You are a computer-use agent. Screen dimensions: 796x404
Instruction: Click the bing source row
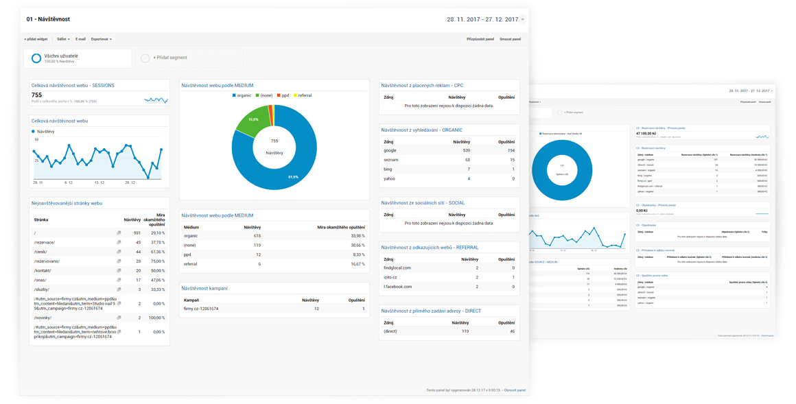(449, 169)
